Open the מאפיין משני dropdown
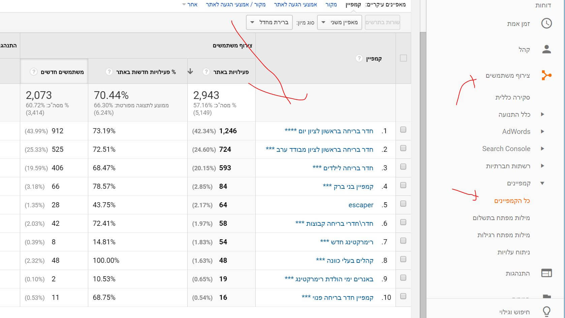Viewport: 565px width, 318px height. pyautogui.click(x=340, y=22)
